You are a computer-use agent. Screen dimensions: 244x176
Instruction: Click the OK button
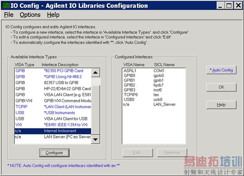coord(221,87)
